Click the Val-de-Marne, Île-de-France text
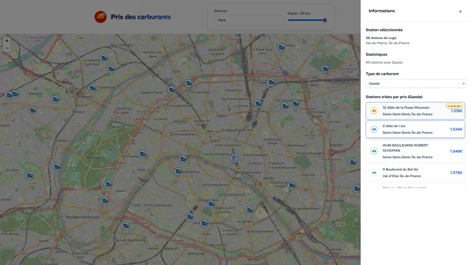 [388, 43]
